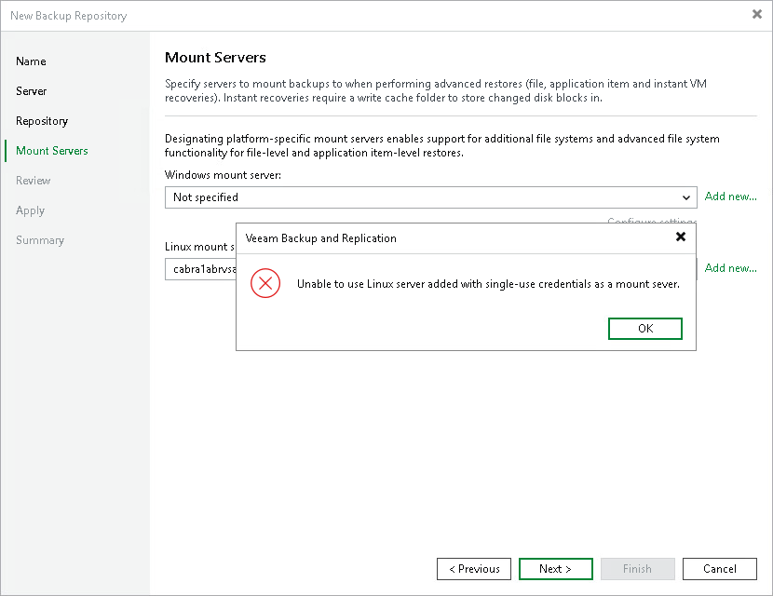Click the Next button

click(556, 569)
